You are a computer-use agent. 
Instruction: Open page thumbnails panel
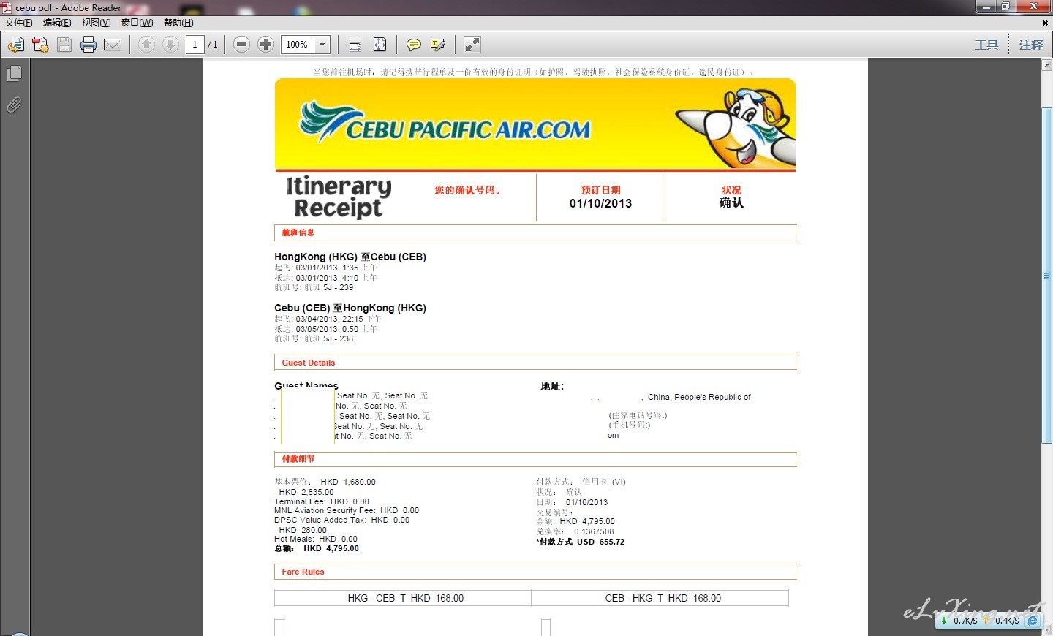pyautogui.click(x=14, y=74)
